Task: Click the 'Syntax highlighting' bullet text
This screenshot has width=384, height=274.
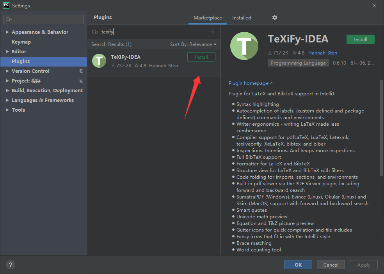Action: [x=258, y=104]
